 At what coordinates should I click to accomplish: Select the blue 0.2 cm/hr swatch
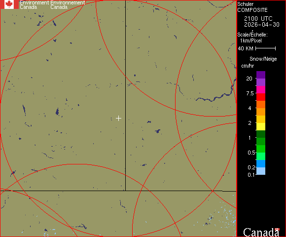point(261,164)
